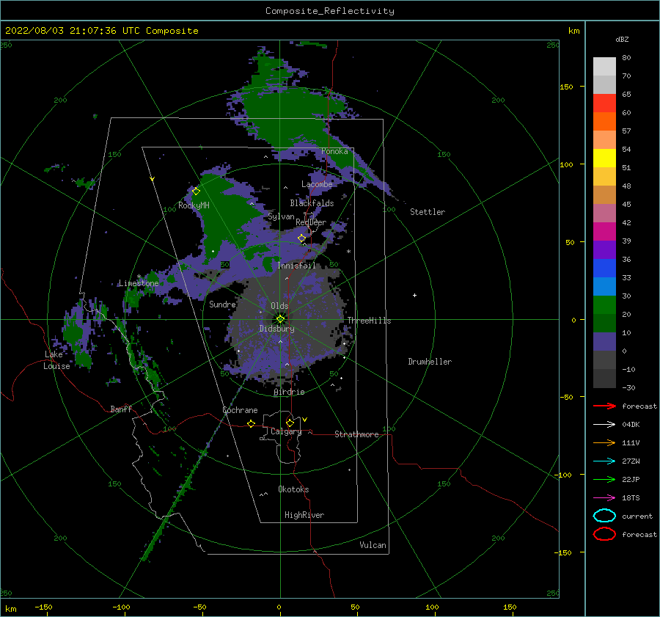Viewport: 660px width, 617px height.
Task: Click the asterisk marker above Limestone label
Action: [x=139, y=277]
